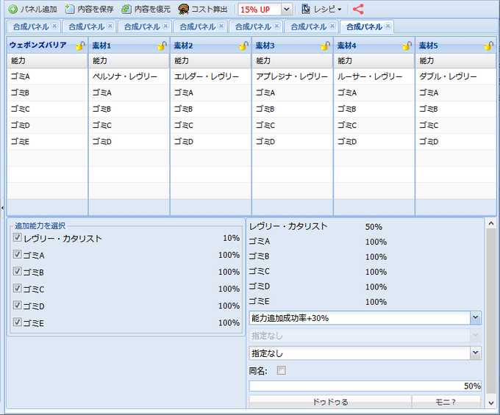
Task: Close the second 合成パネル tab
Action: (x=110, y=26)
